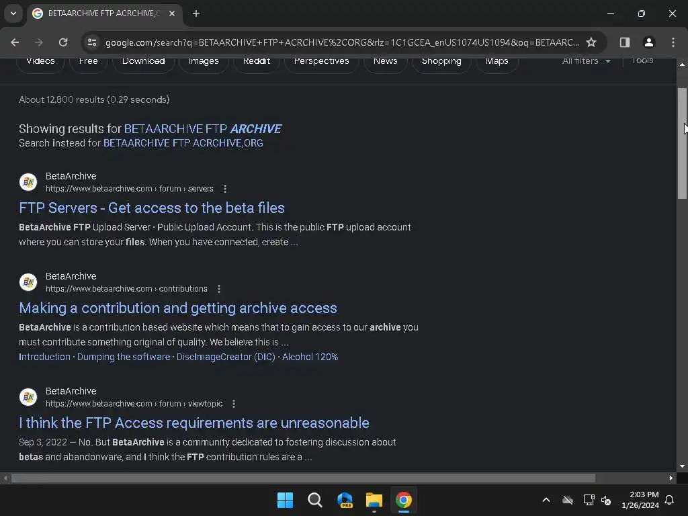
Task: Switch to Images results
Action: (204, 61)
